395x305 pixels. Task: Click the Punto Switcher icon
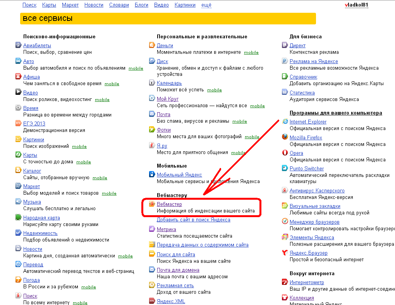click(x=285, y=168)
